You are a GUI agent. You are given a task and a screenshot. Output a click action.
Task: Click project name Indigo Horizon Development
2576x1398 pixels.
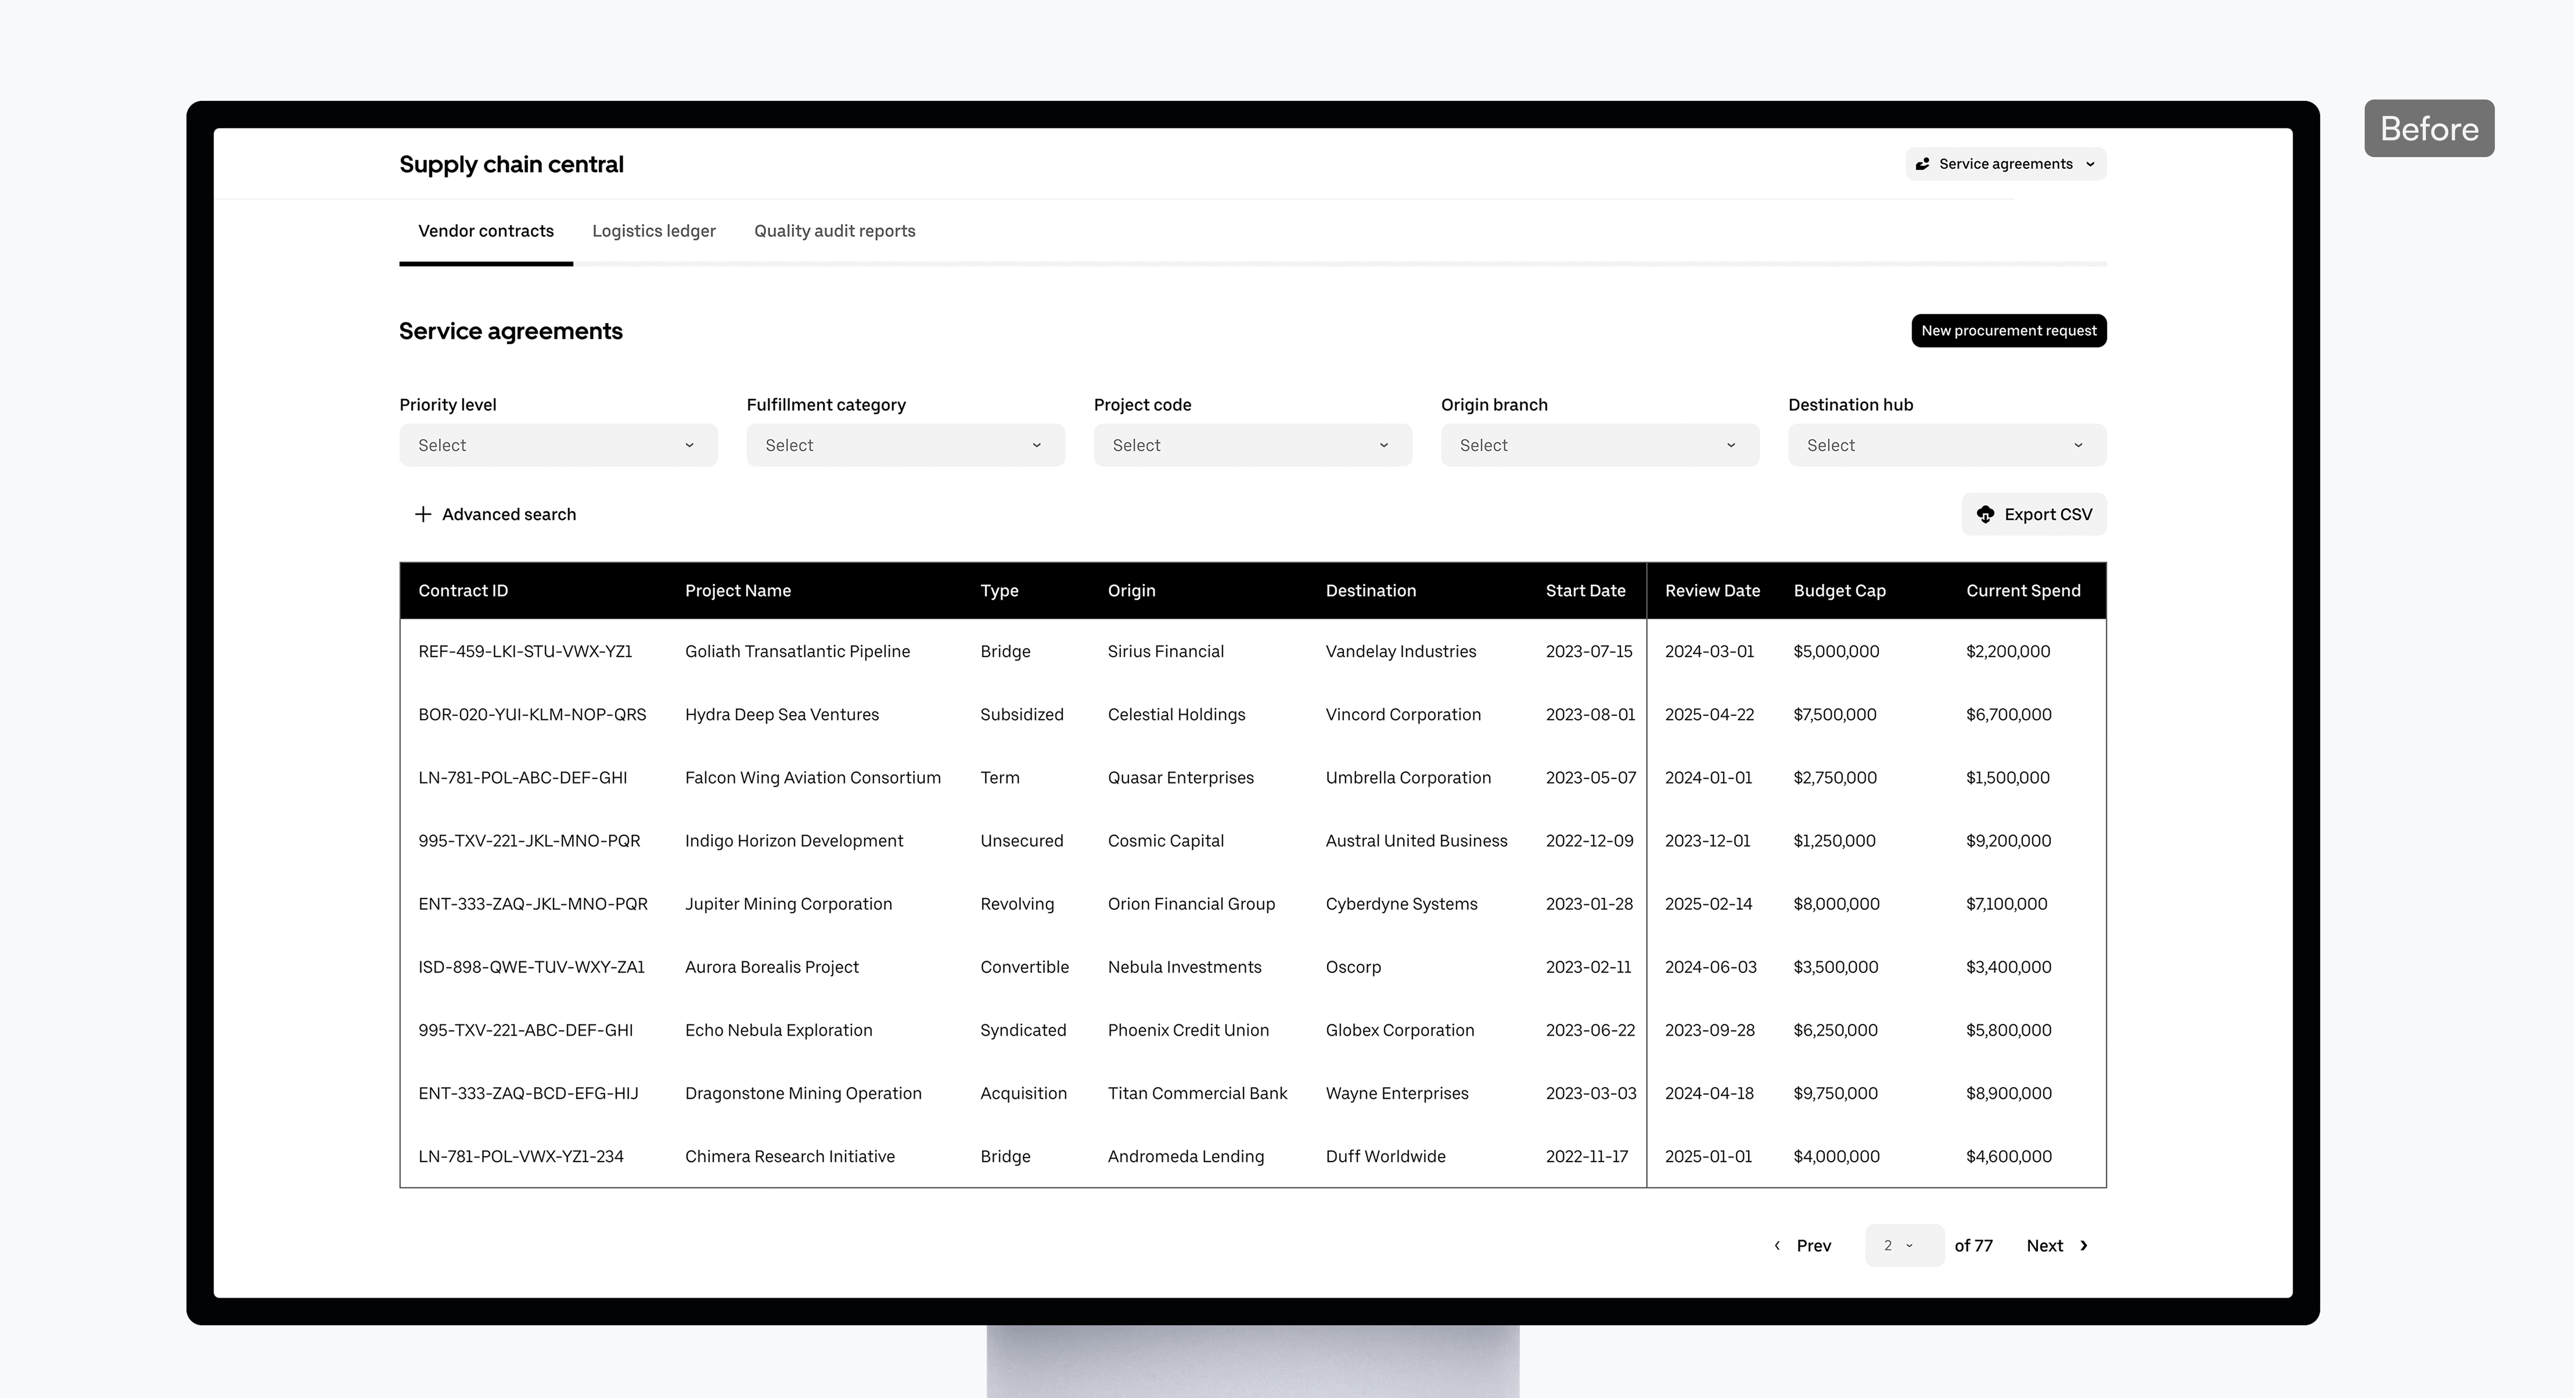794,841
